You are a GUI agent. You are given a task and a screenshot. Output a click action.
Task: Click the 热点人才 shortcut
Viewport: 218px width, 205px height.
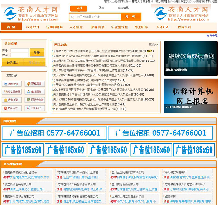(12, 108)
